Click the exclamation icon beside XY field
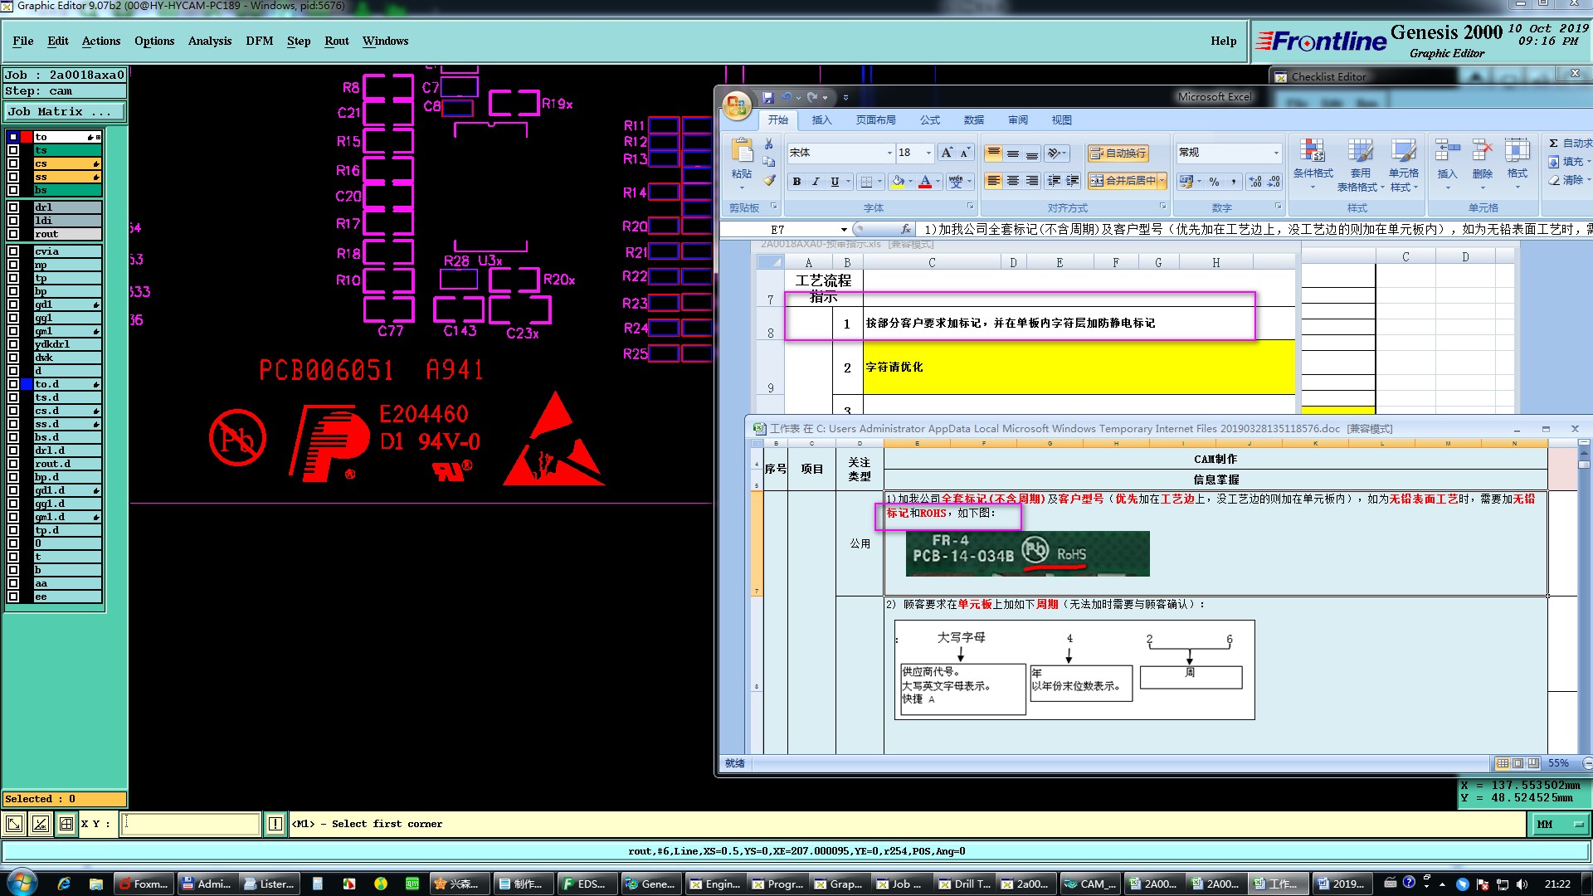This screenshot has height=896, width=1593. (275, 824)
